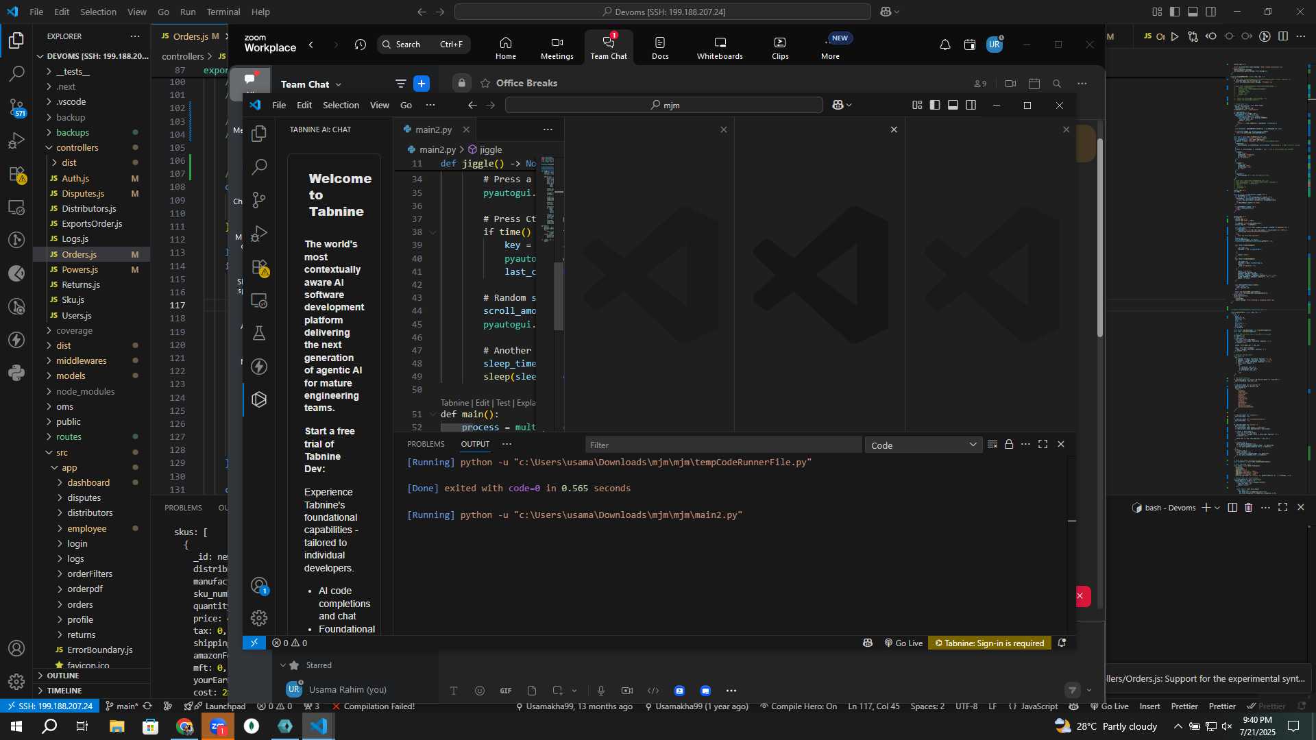This screenshot has width=1316, height=740.
Task: Open Zoom notifications bell
Action: point(945,45)
